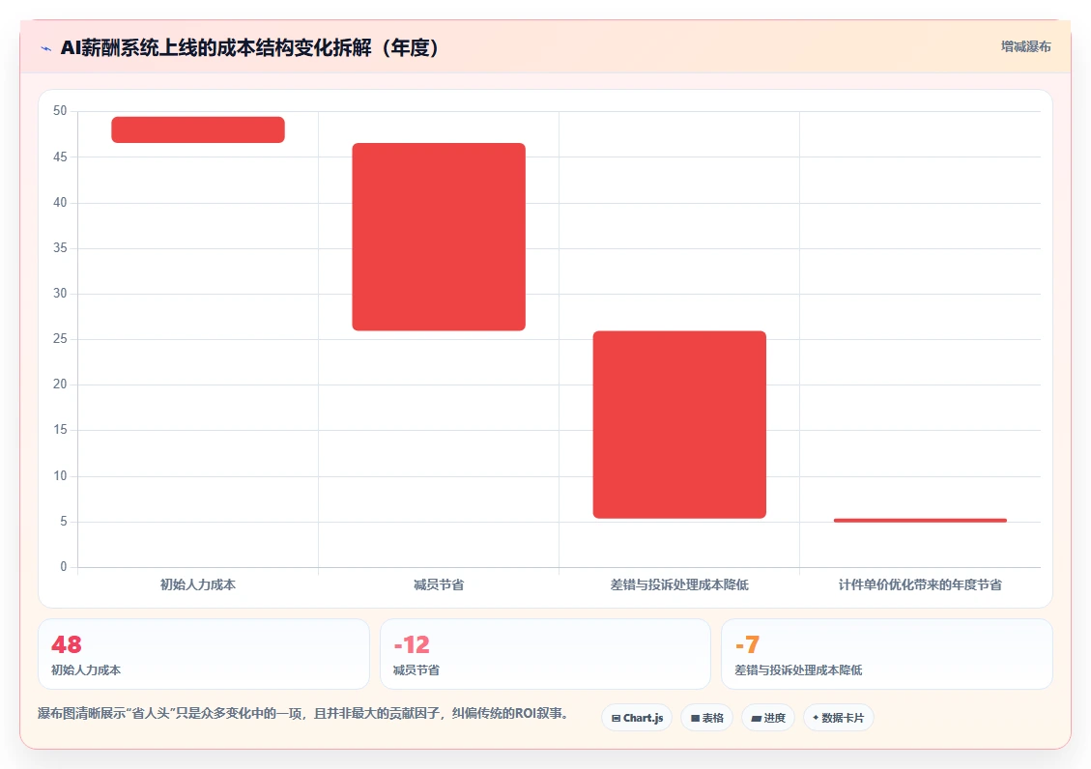Click the 进度 tag chip
This screenshot has height=769, width=1091.
click(768, 718)
